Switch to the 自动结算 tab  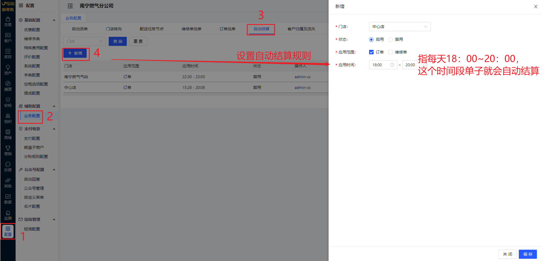click(261, 29)
